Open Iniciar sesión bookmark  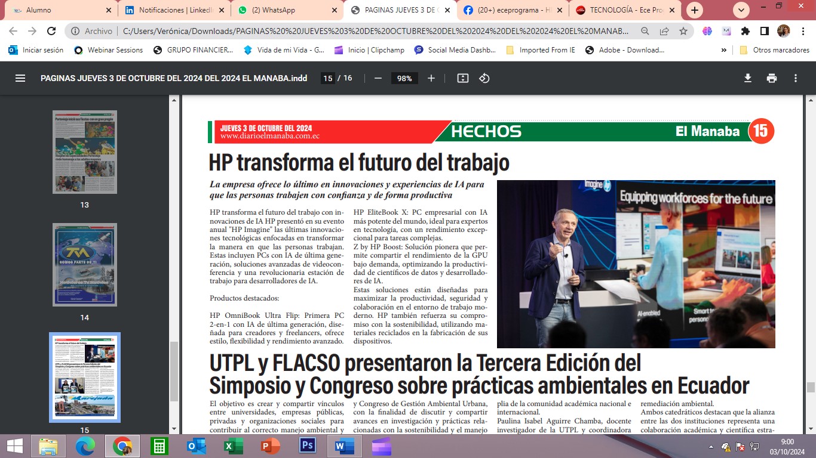pos(36,50)
